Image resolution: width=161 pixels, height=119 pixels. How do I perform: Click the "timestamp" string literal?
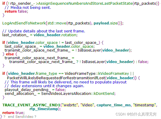[x=145, y=105]
